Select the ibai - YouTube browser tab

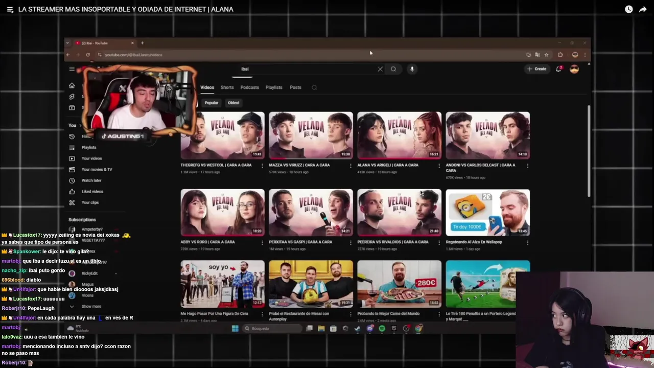click(105, 43)
